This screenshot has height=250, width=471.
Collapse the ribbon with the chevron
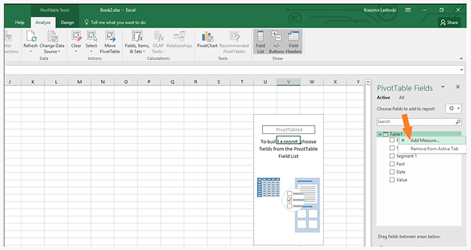462,58
